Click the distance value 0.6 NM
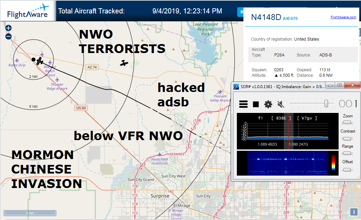Viewport: 361px width, 220px height. coord(325,75)
